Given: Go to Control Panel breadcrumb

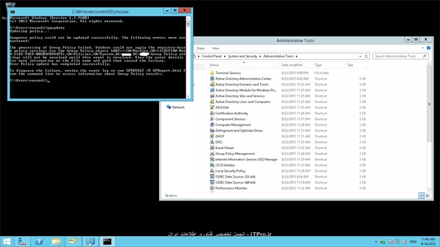Looking at the screenshot, I should point(212,56).
